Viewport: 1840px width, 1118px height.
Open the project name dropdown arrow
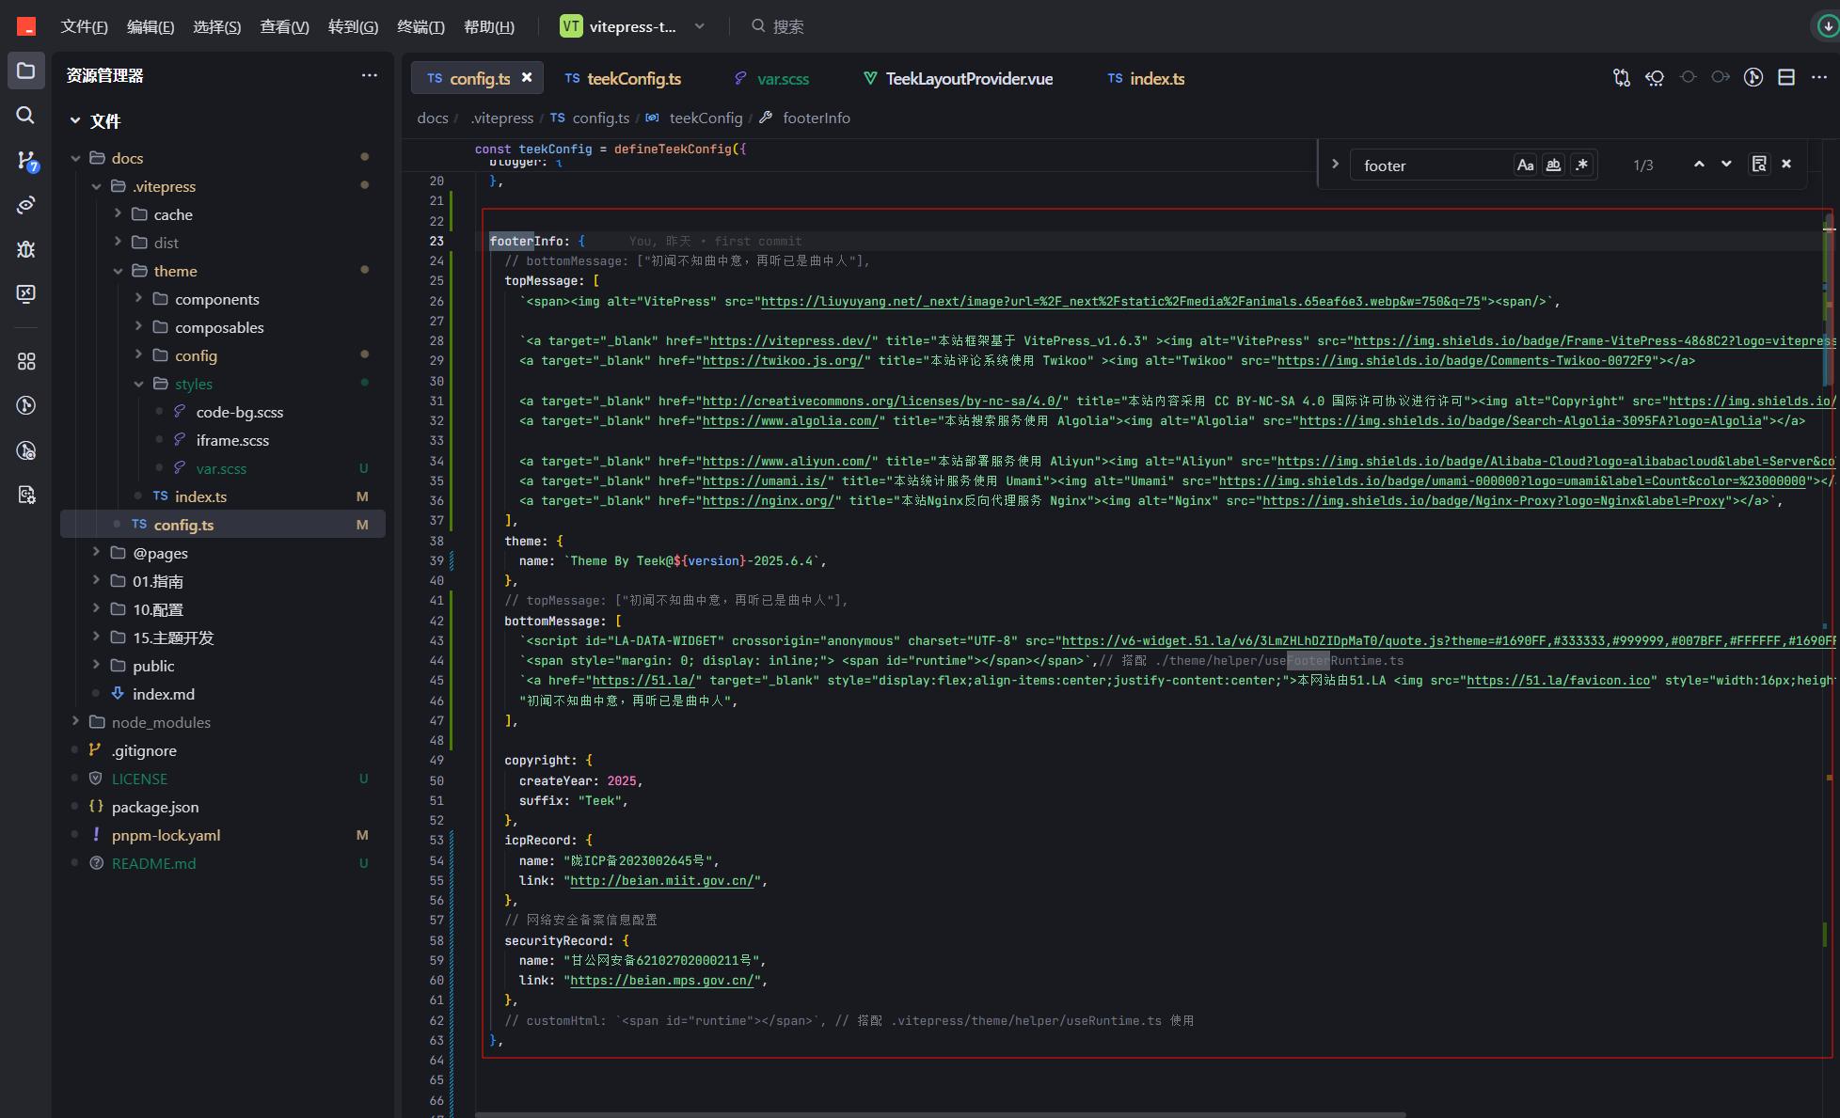(699, 26)
